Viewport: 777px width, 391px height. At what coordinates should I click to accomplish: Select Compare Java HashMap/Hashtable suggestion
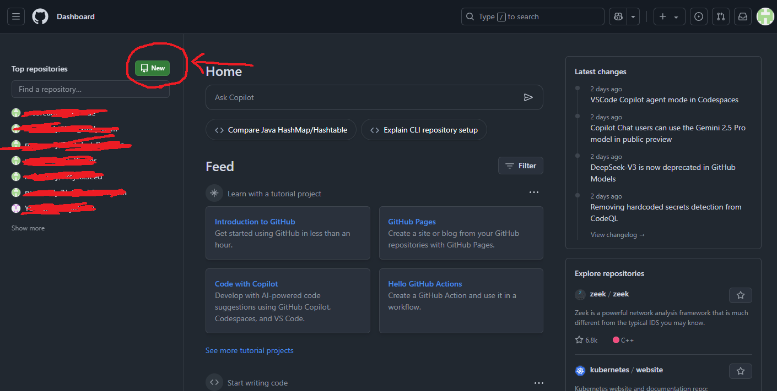pos(281,130)
